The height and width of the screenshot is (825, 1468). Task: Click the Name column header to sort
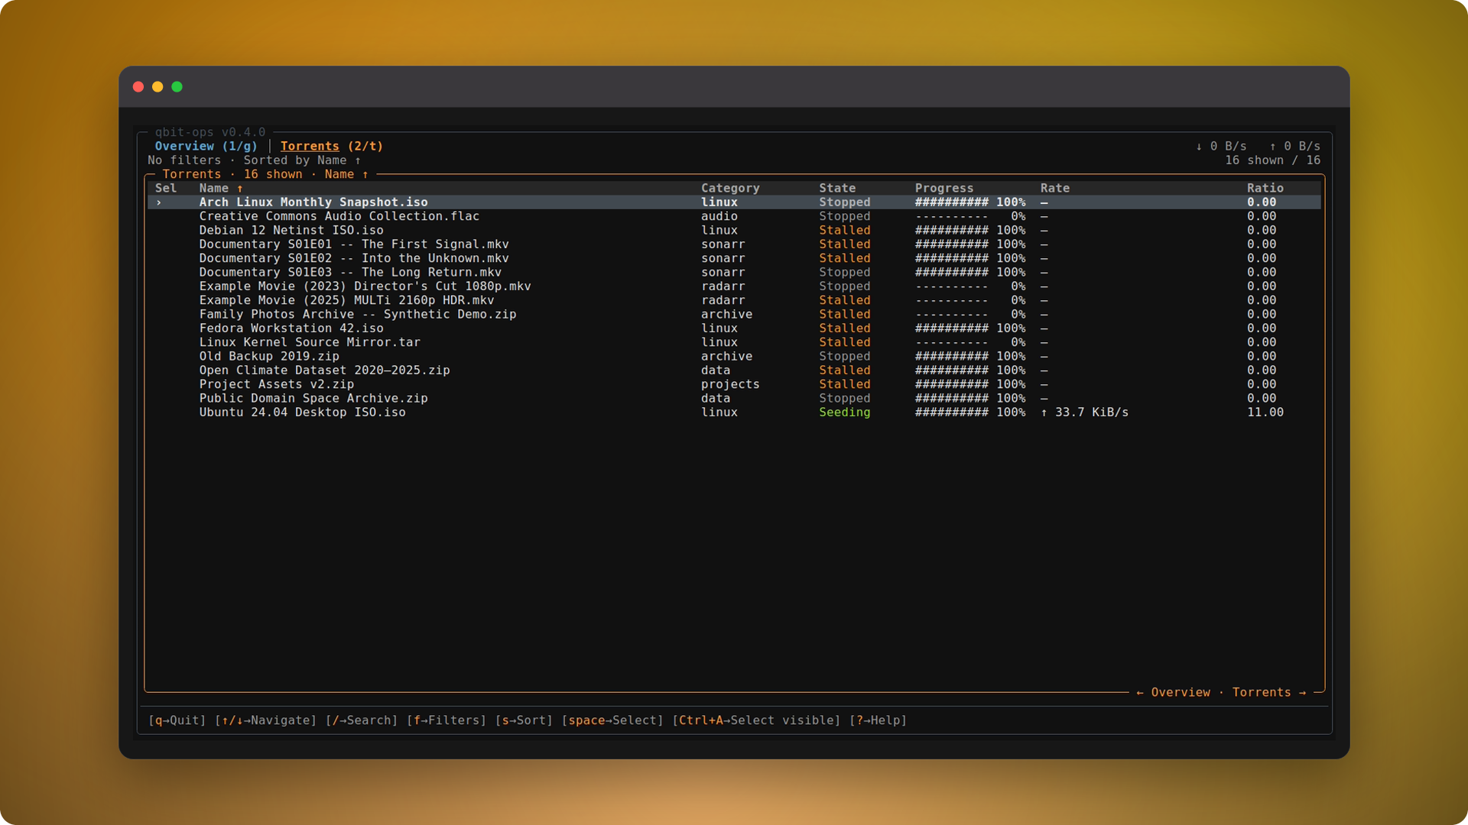click(221, 188)
